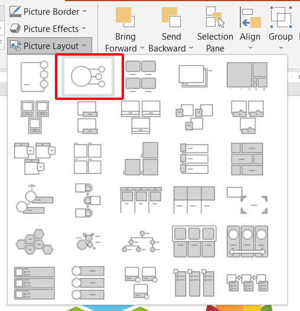This screenshot has height=311, width=300.
Task: Select the highlighted Bubble Picture List layout
Action: tap(88, 76)
